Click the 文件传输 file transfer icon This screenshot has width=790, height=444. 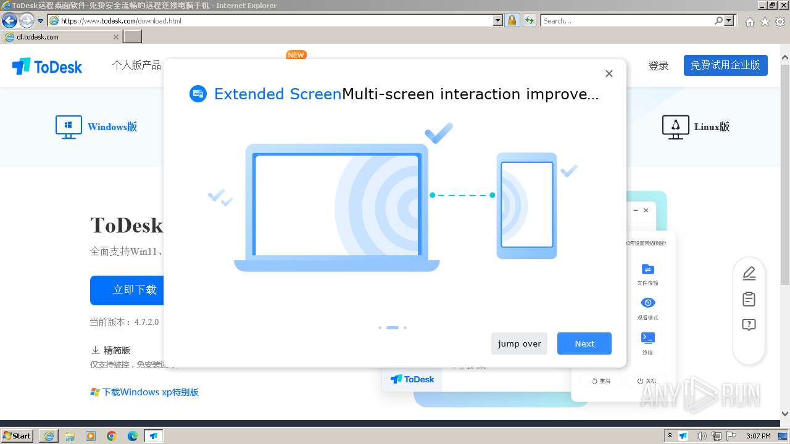tap(647, 269)
